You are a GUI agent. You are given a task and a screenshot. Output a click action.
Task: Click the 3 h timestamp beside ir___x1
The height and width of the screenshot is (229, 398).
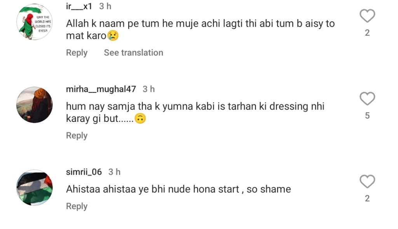[105, 6]
